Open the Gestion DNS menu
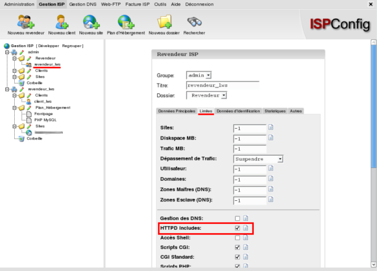This screenshot has height=271, width=377. [82, 5]
